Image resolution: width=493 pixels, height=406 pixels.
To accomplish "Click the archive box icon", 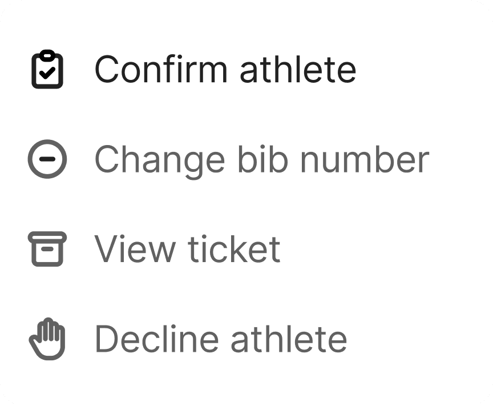I will [x=47, y=250].
